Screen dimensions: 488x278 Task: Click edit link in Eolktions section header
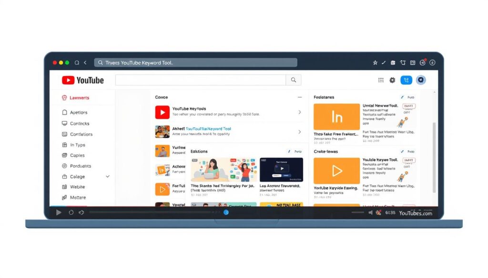pos(295,152)
